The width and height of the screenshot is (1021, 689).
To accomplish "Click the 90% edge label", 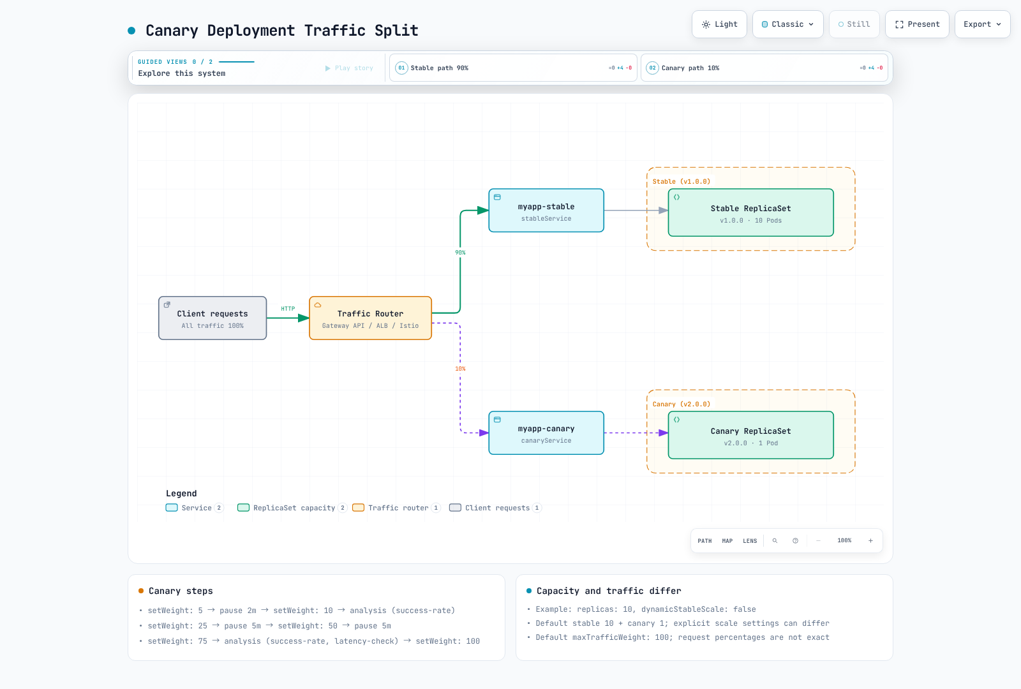I will click(x=460, y=253).
